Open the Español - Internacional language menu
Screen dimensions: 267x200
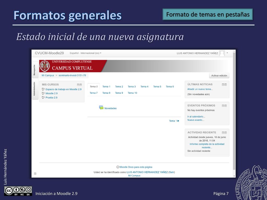click(x=86, y=53)
